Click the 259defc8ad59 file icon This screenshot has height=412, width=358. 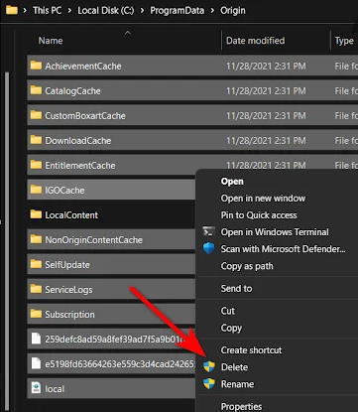[x=36, y=339]
